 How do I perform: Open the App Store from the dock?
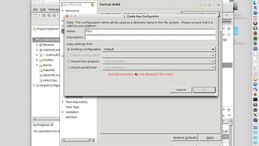coord(255,84)
